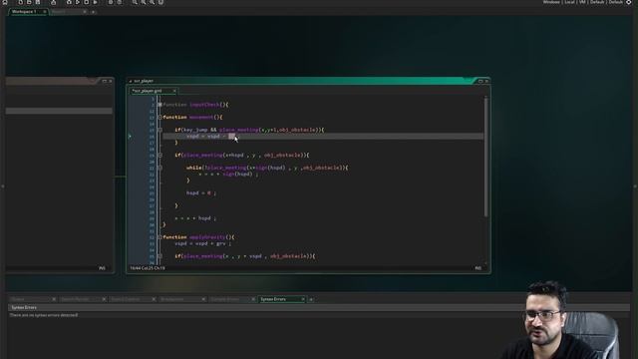Collapse the movement function fold marker

click(159, 118)
